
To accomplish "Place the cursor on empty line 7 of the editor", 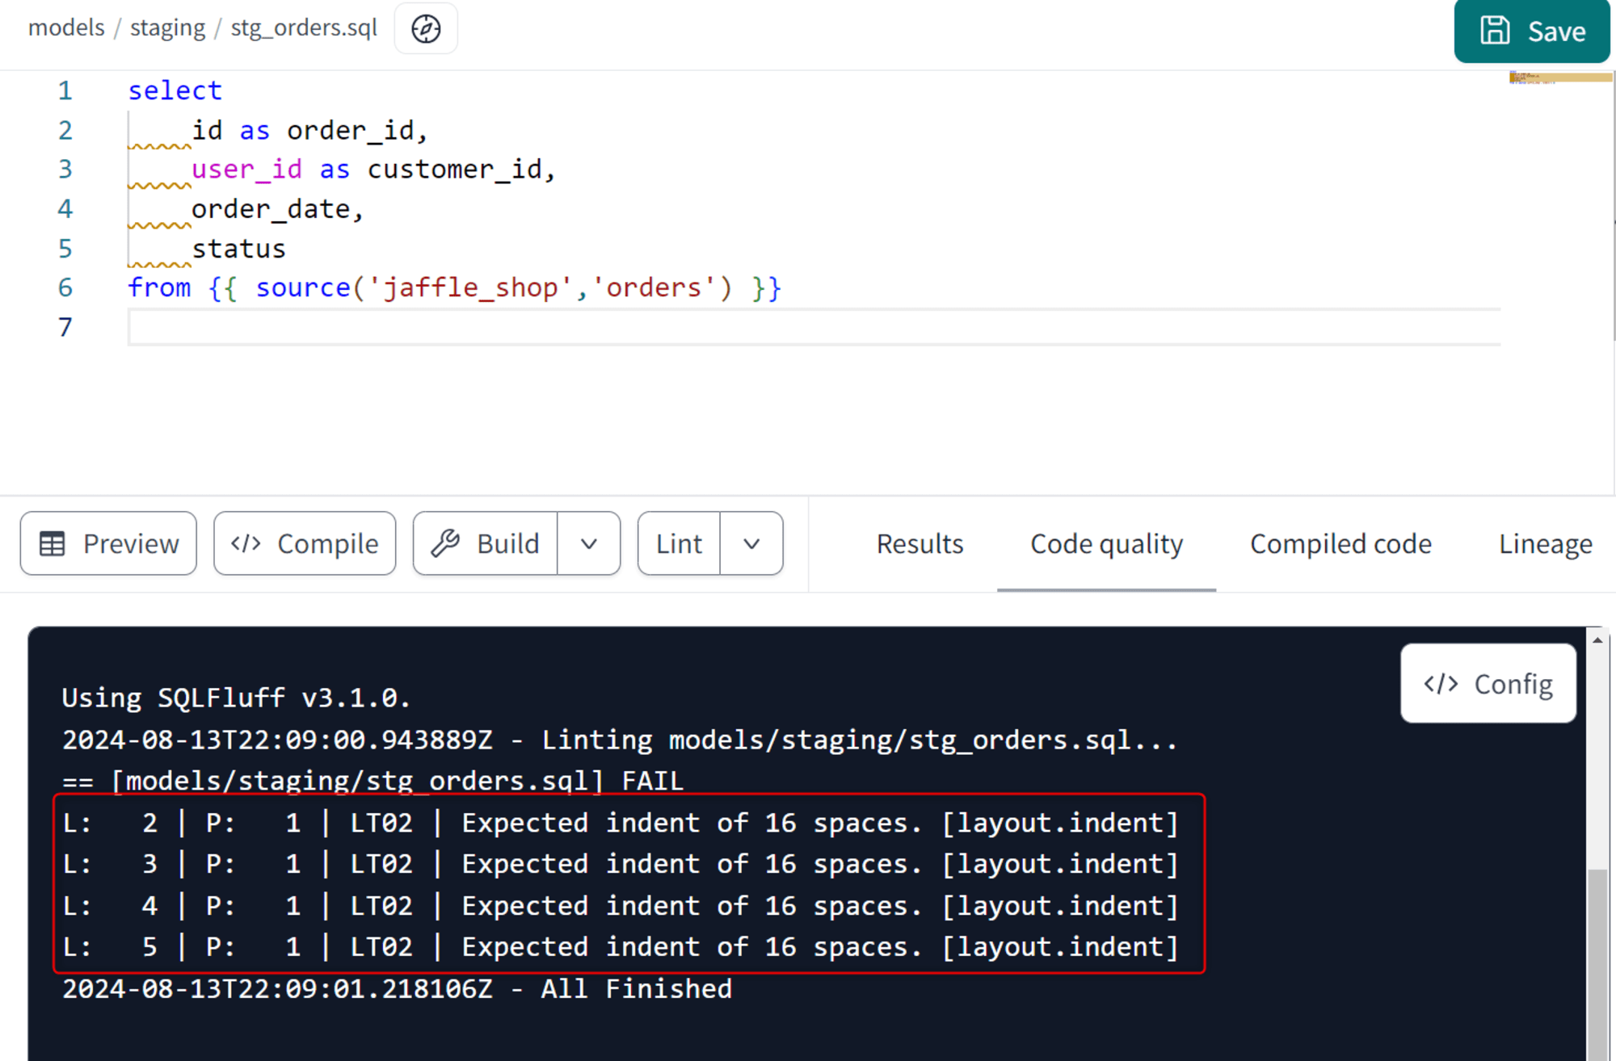I will click(814, 327).
